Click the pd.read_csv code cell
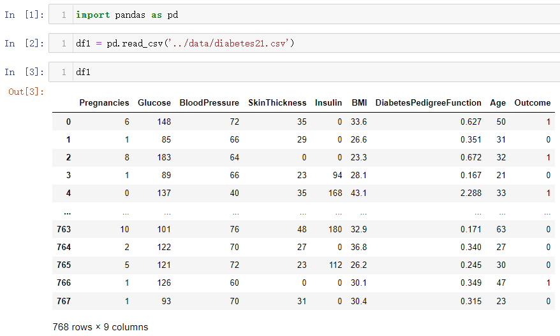The width and height of the screenshot is (560, 336). [304, 43]
